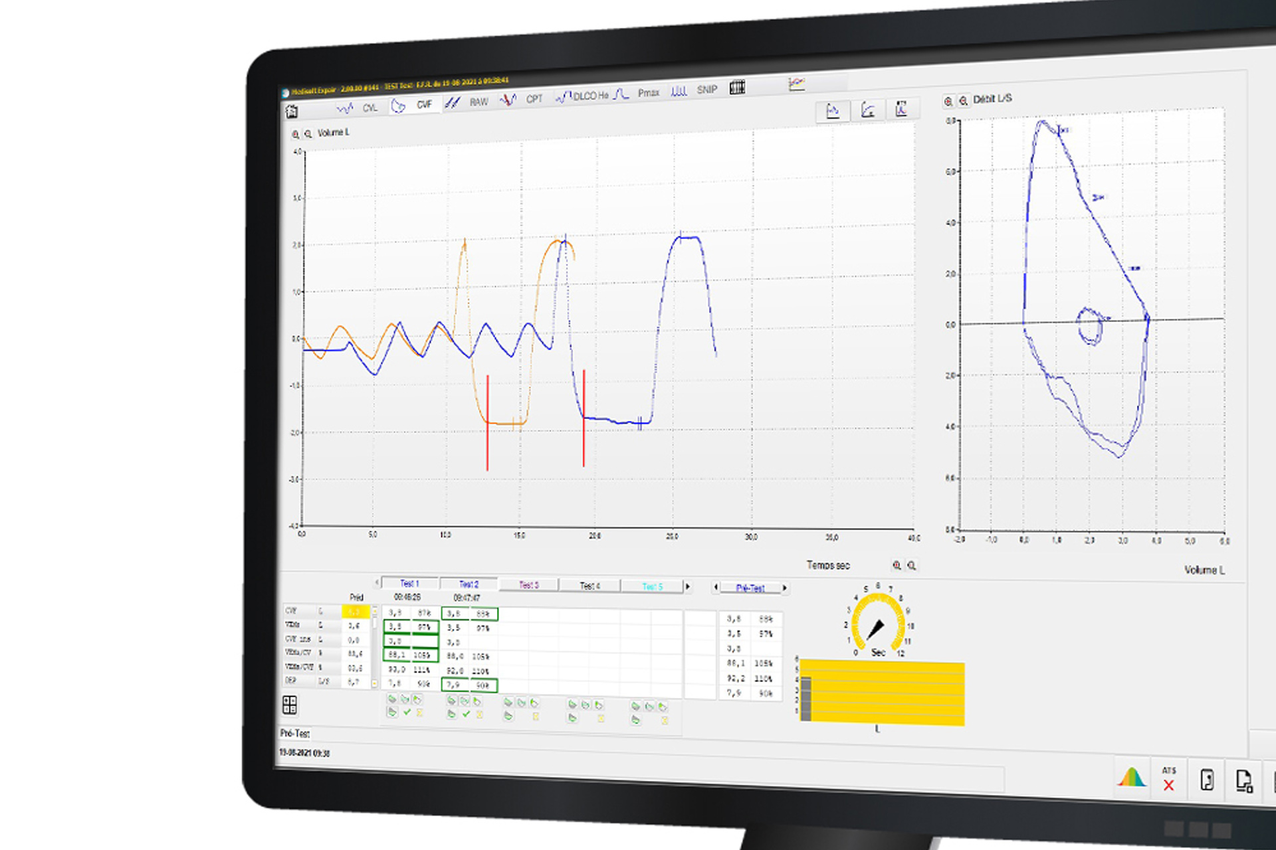Click first green curve icon under Test 4
Viewport: 1276px width, 850px height.
pos(572,704)
